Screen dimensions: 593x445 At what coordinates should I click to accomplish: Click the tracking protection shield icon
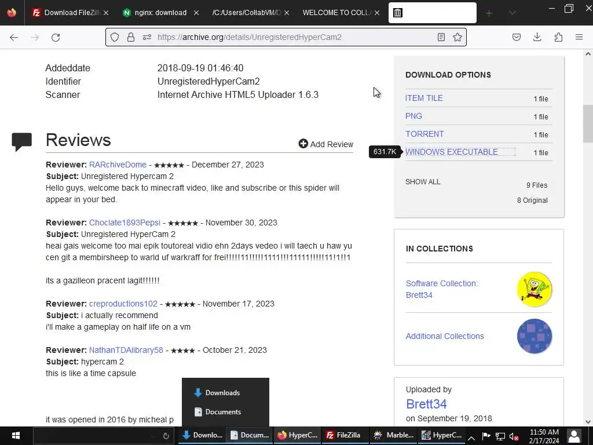115,37
